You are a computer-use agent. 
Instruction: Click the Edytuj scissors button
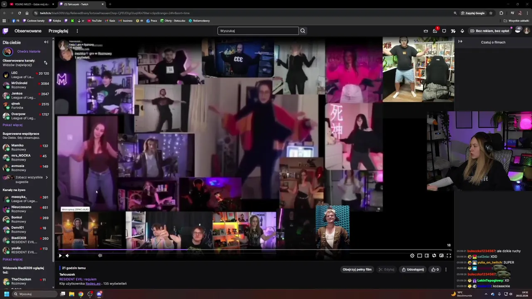[387, 270]
